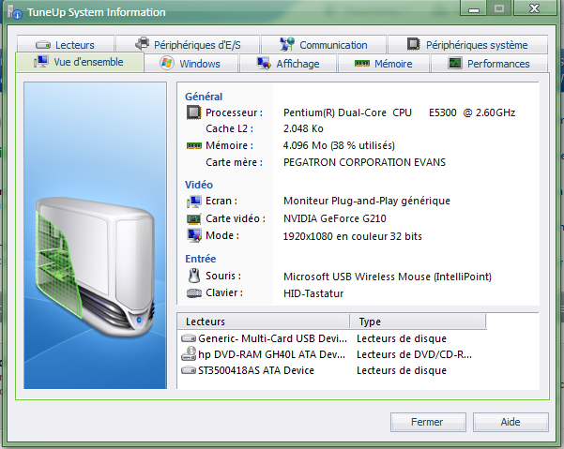Switch to Périphériques d'E/S tab
This screenshot has height=449, width=564.
pos(188,45)
